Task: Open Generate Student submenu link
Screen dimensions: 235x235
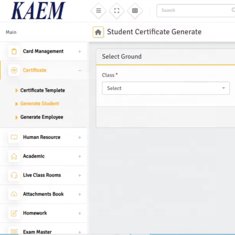Action: (x=39, y=104)
